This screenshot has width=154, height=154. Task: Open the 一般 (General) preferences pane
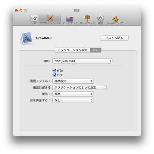pyautogui.click(x=34, y=20)
